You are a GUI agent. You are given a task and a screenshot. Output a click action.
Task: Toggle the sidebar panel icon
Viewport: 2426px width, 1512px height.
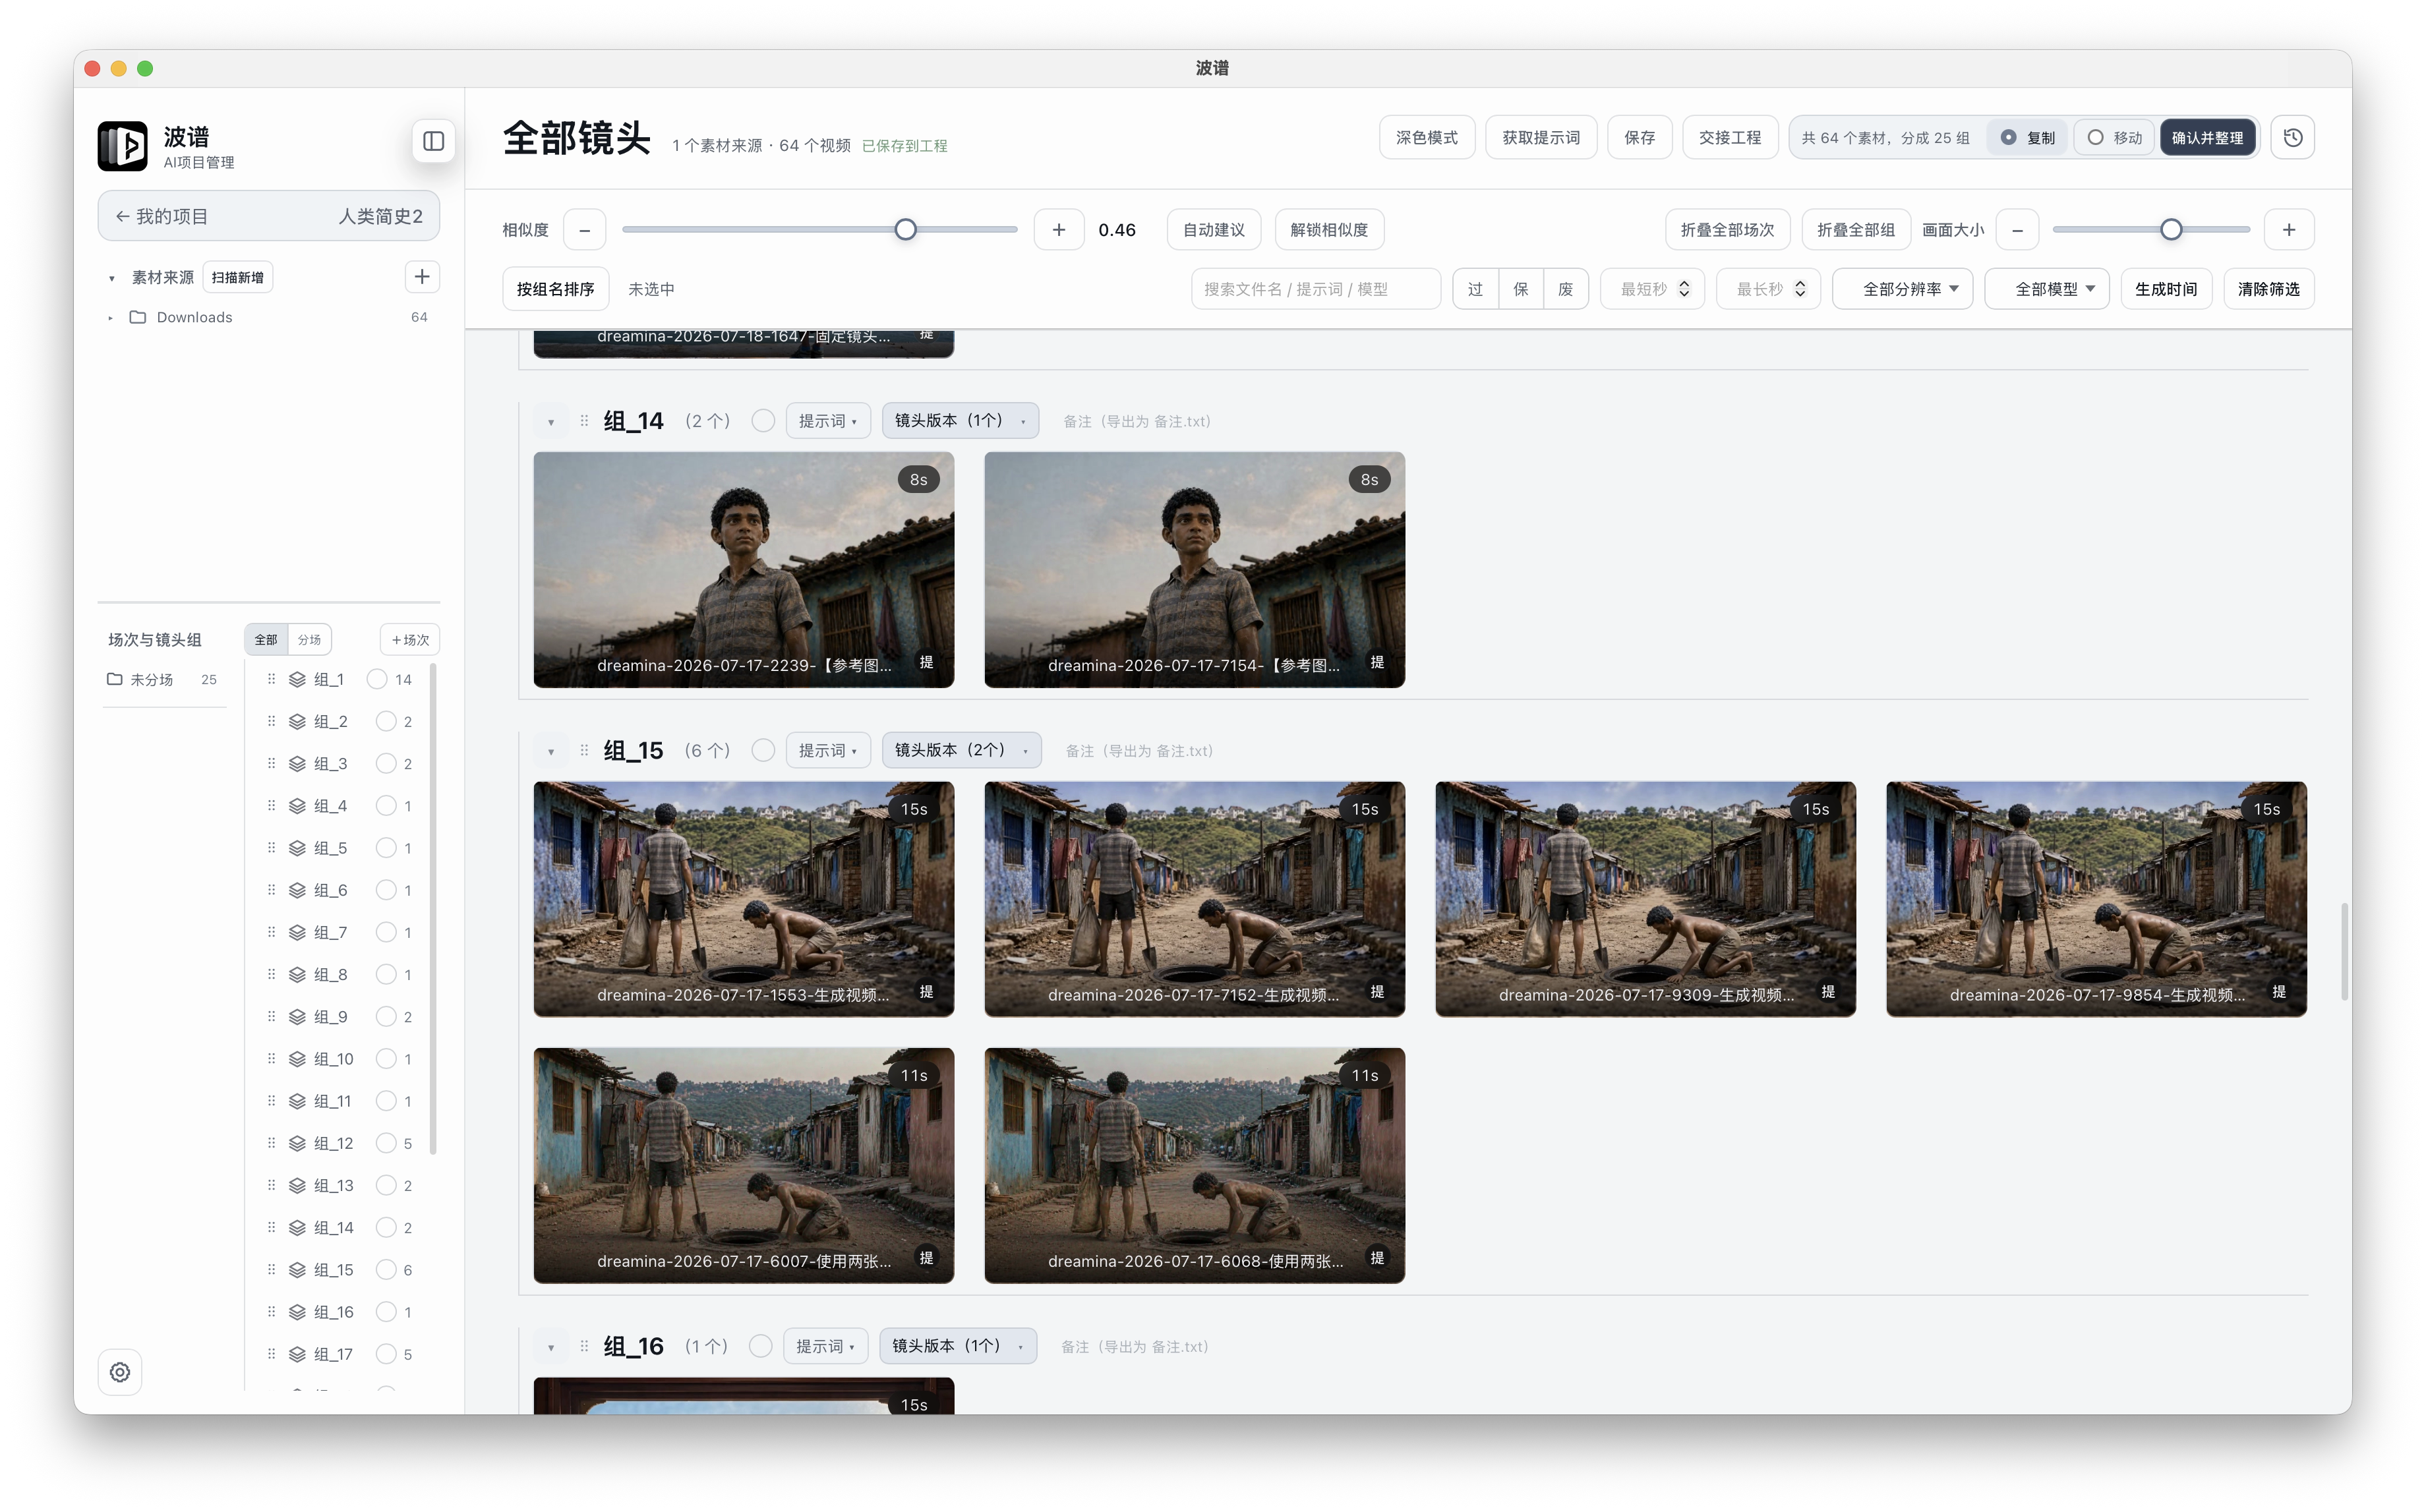433,141
